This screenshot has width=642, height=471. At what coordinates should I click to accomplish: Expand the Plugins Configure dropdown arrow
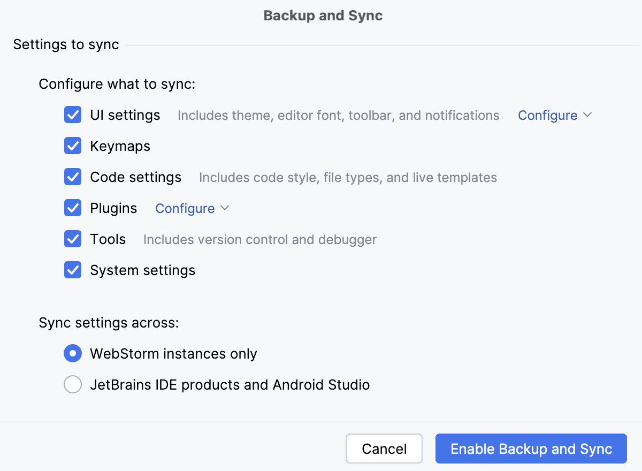click(225, 208)
